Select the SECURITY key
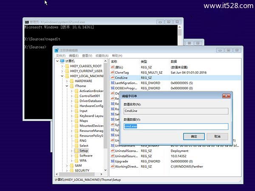This screenshot has width=255, height=191. 82,171
